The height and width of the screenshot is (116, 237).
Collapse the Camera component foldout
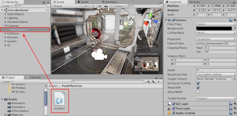click(x=166, y=20)
